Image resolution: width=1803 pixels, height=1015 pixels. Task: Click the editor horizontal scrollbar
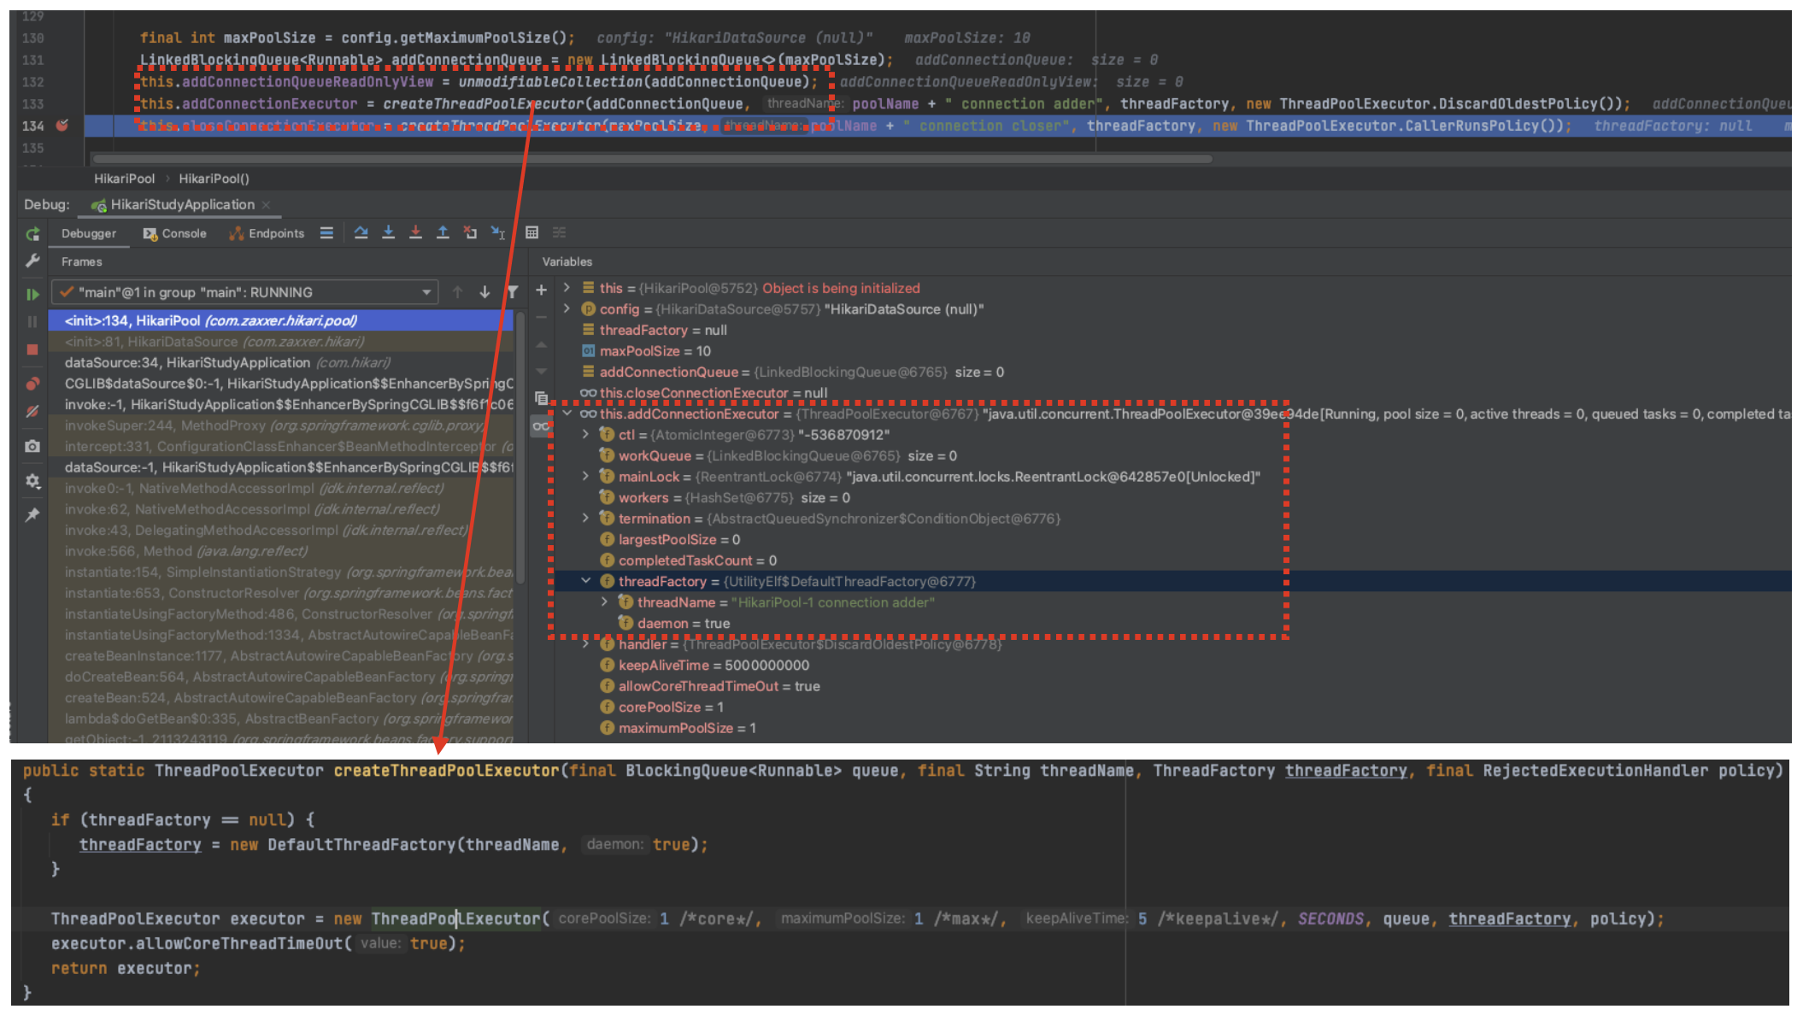[x=649, y=159]
